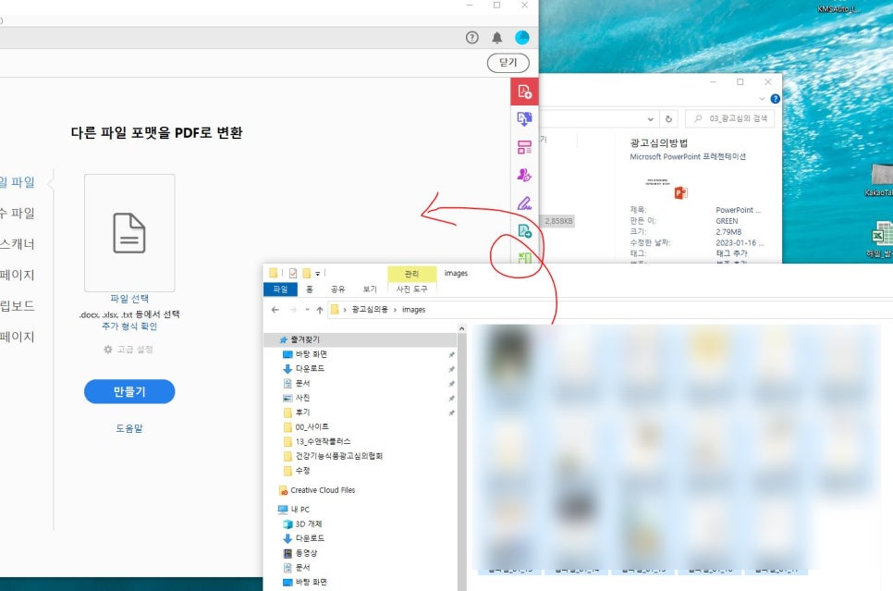893x591 pixels.
Task: Switch to the 보기 ribbon tab
Action: coord(370,289)
